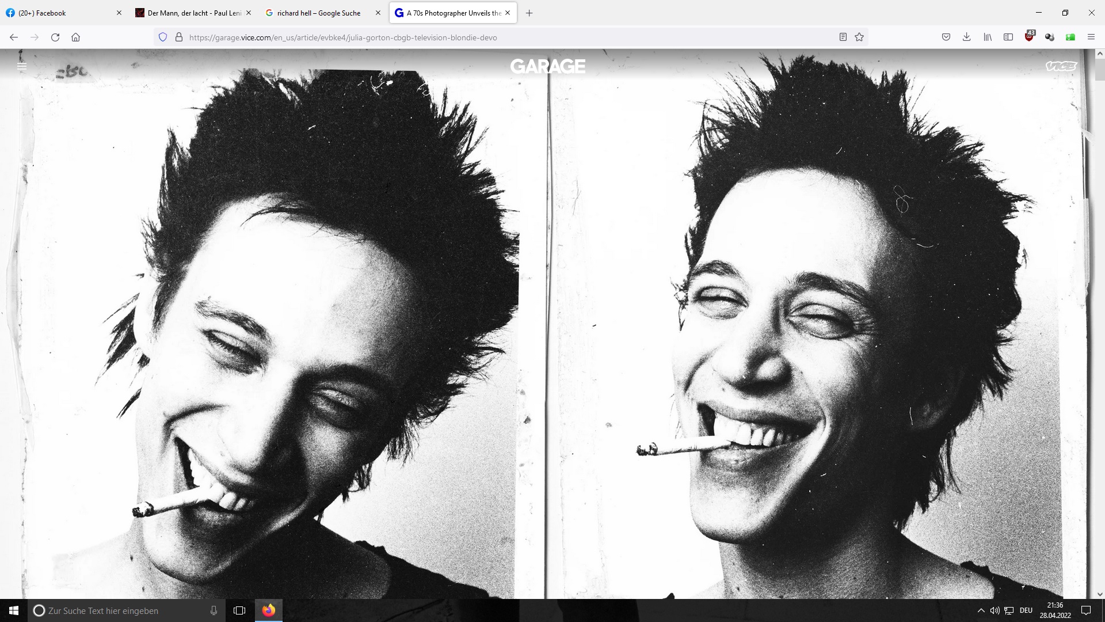Open the Downloads panel

click(x=966, y=37)
